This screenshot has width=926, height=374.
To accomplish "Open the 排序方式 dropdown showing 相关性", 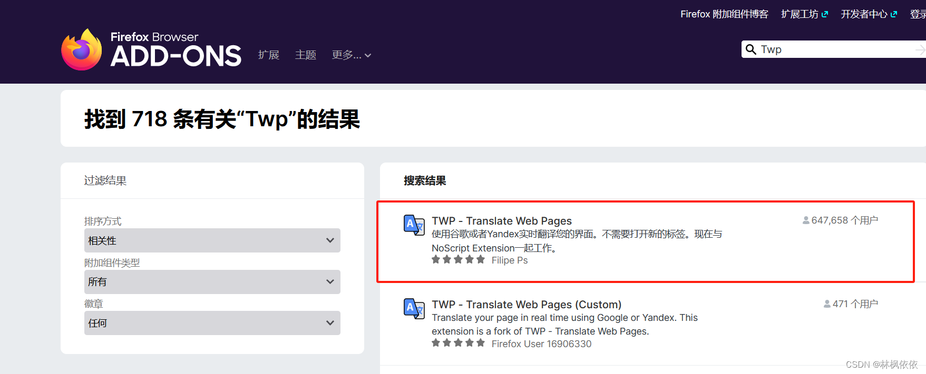I will click(x=212, y=240).
